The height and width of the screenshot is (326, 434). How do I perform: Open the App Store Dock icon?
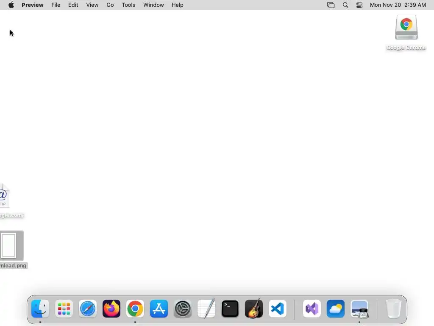click(159, 309)
